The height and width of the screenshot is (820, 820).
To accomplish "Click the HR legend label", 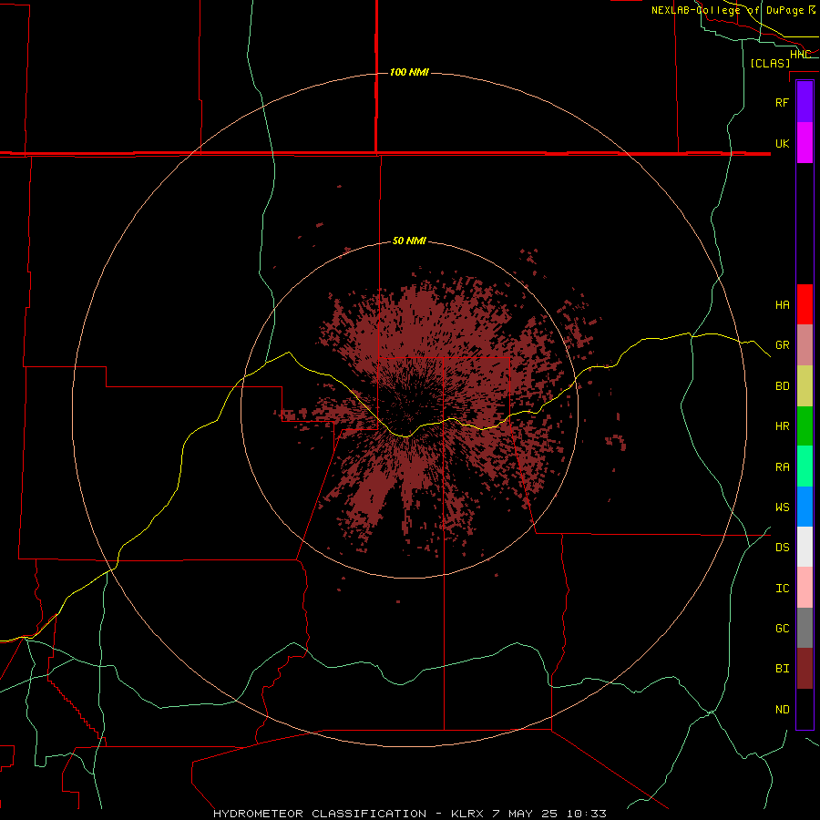I will (782, 426).
